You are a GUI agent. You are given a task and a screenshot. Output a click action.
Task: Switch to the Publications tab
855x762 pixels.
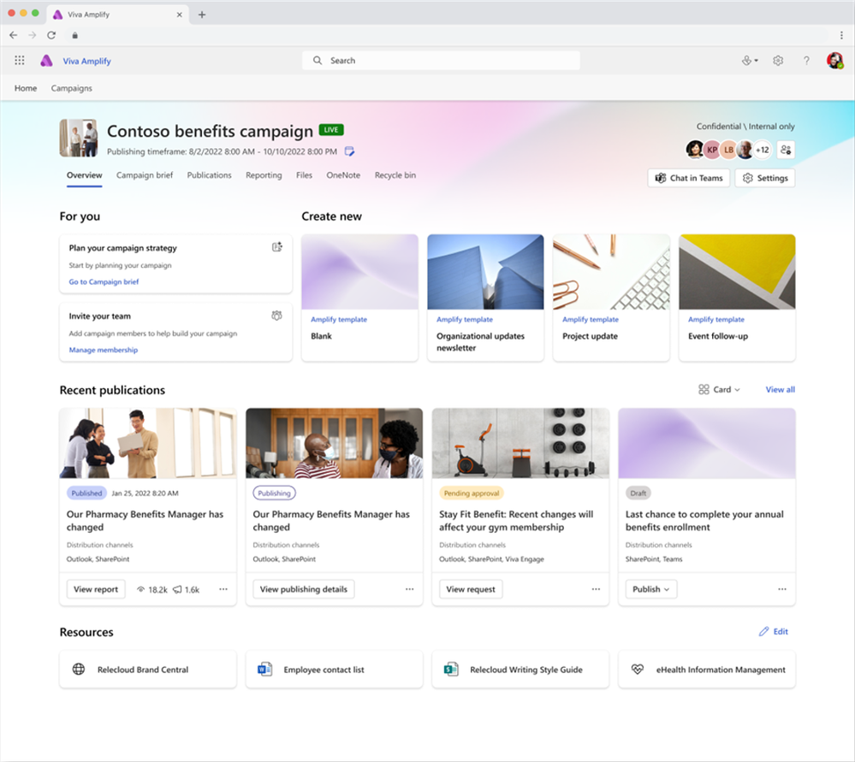[210, 175]
